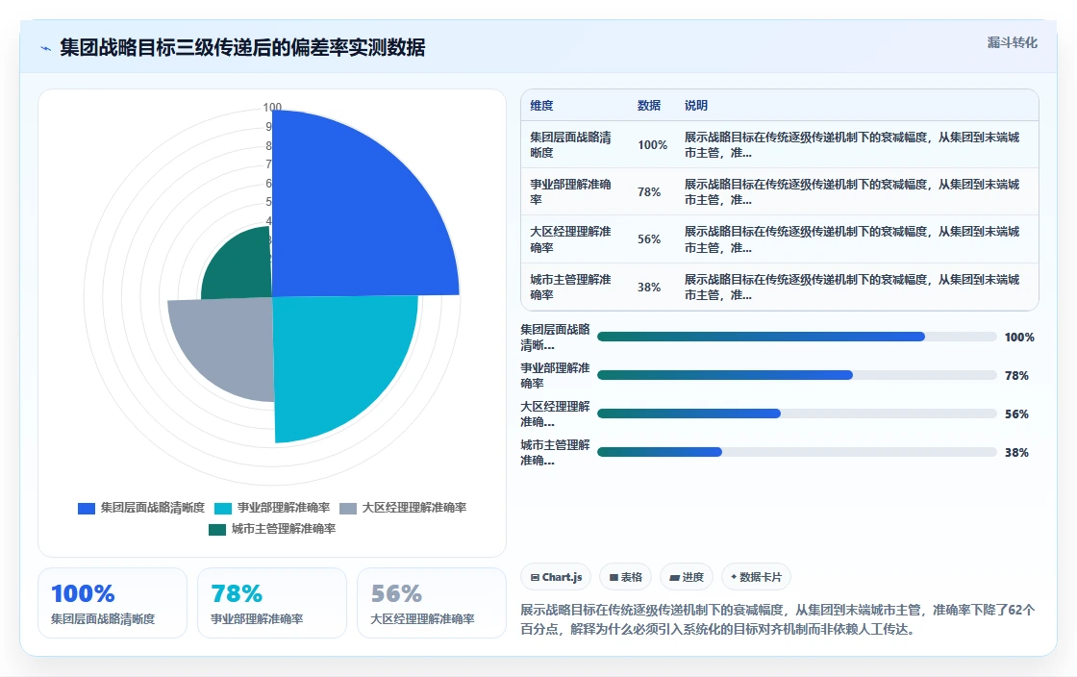The height and width of the screenshot is (677, 1077).
Task: Toggle 大区经理理解准确率 legend item
Action: click(403, 508)
